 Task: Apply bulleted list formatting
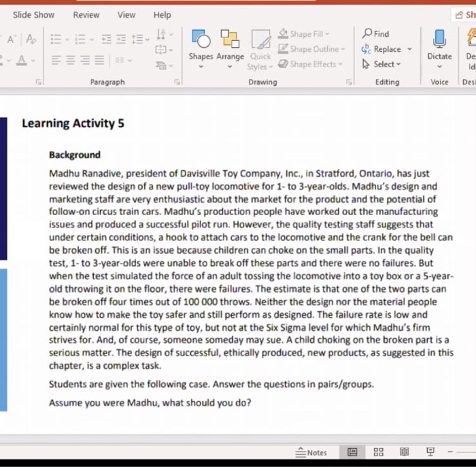point(56,39)
